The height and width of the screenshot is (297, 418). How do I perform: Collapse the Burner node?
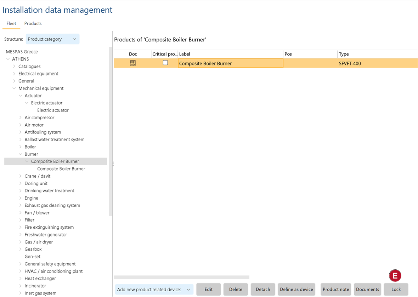[x=20, y=154]
